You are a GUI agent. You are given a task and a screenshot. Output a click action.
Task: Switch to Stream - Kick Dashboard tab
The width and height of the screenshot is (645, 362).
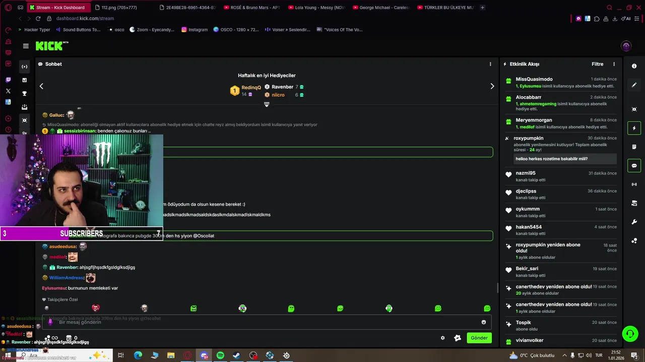(59, 8)
